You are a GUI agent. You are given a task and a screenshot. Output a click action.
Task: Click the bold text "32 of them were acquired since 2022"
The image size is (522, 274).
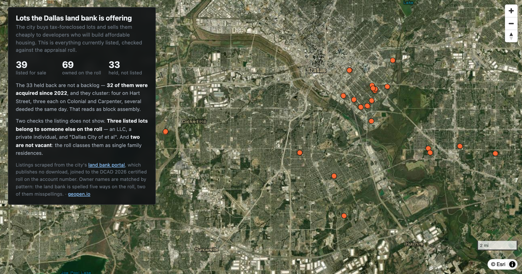[x=82, y=89]
